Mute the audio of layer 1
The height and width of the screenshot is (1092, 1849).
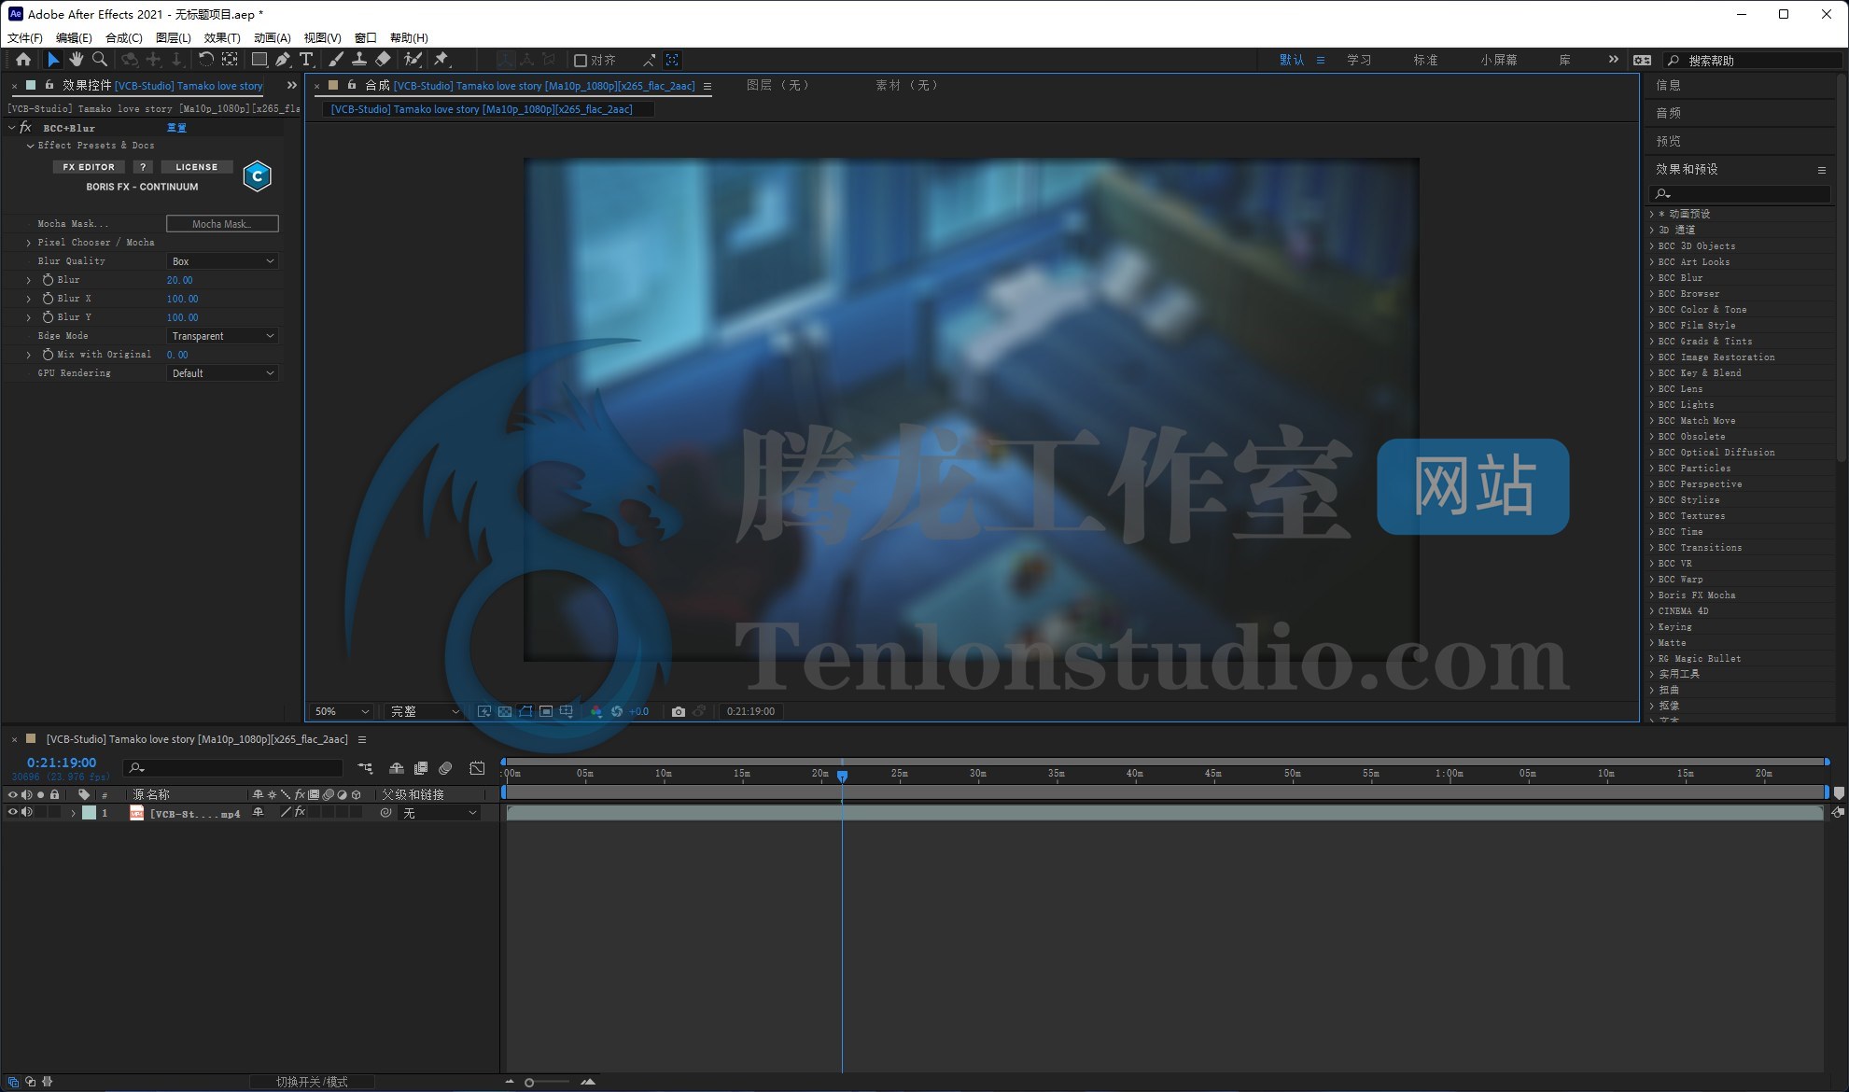tap(26, 812)
